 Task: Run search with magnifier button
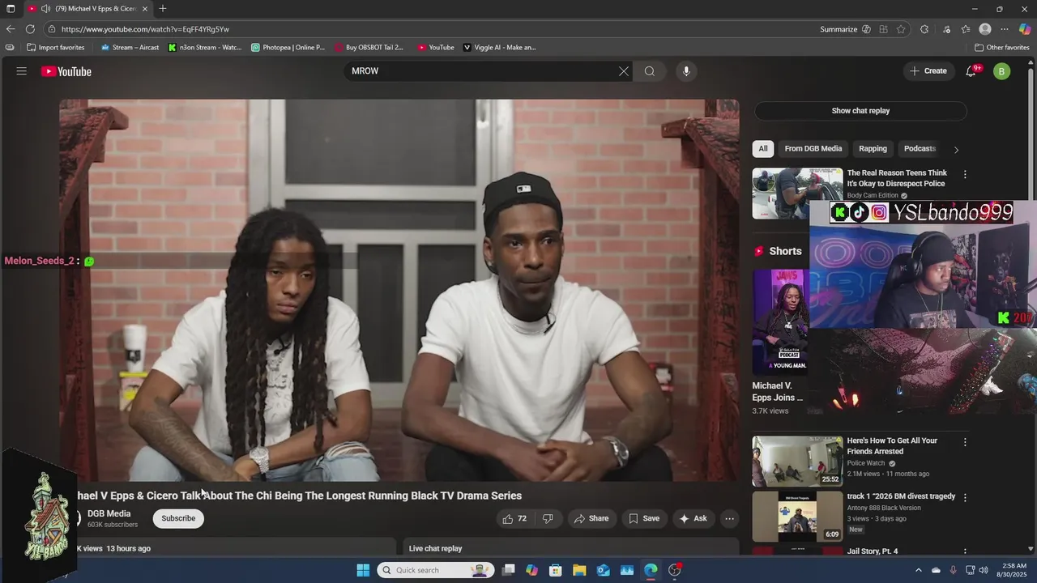[650, 71]
